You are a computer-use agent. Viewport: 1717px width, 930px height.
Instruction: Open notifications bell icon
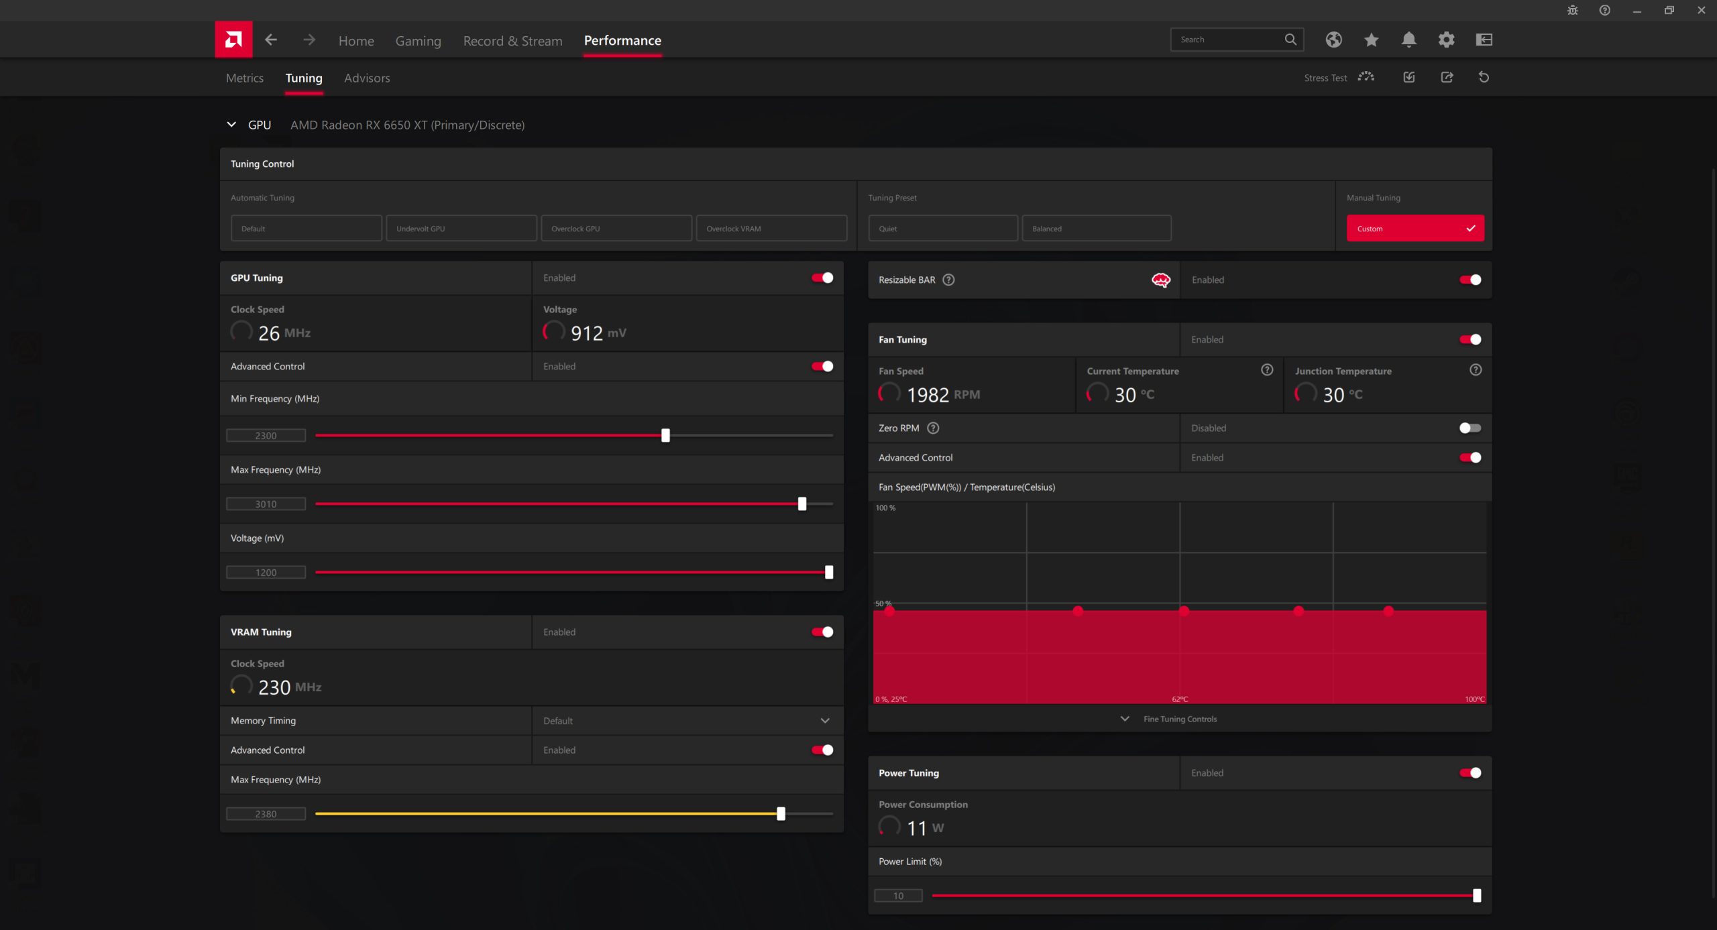(x=1408, y=40)
